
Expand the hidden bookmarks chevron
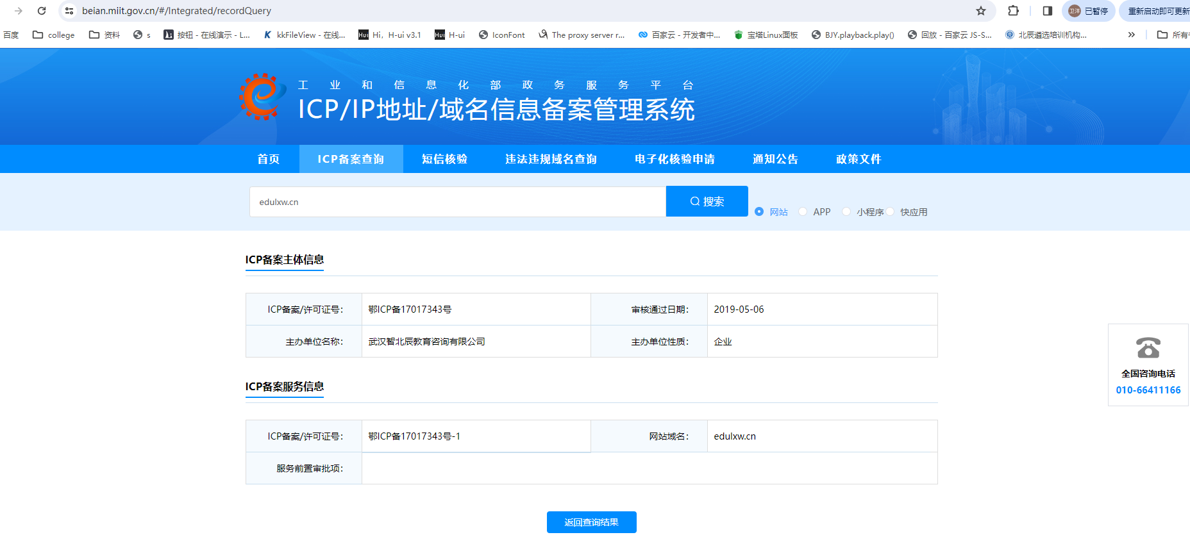1132,35
